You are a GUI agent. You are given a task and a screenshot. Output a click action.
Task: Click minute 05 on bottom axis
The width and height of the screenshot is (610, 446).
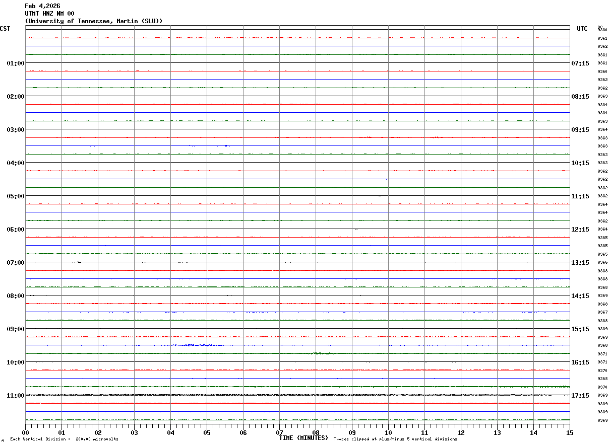click(207, 432)
